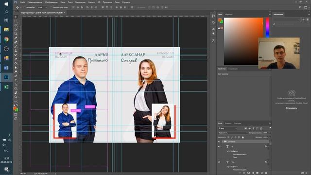Screen dimensions: 311x175
Task: Open the Layers panel flyout menu
Action: (270, 123)
